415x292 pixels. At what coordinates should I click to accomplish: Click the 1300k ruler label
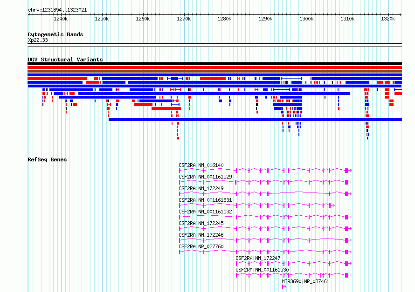[306, 19]
